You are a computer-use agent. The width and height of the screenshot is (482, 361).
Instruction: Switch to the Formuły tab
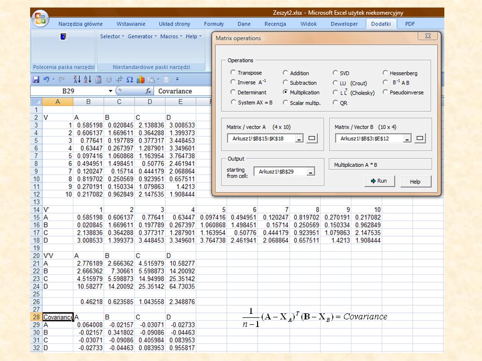[x=214, y=24]
